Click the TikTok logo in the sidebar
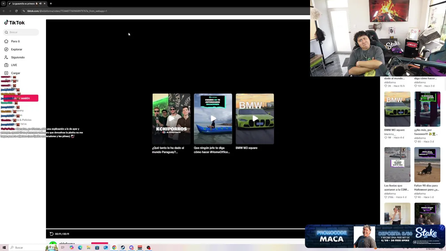This screenshot has width=446, height=251. click(14, 23)
